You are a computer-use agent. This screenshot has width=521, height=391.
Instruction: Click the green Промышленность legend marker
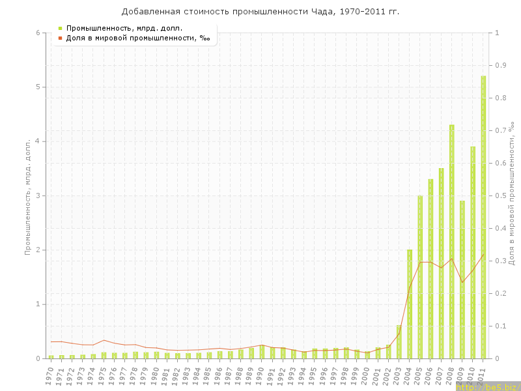pyautogui.click(x=60, y=28)
